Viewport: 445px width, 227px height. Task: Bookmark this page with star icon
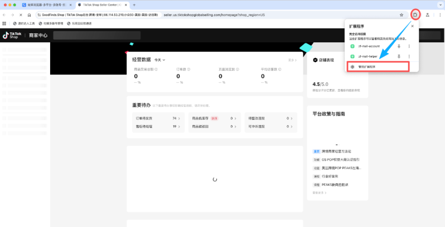pos(402,15)
